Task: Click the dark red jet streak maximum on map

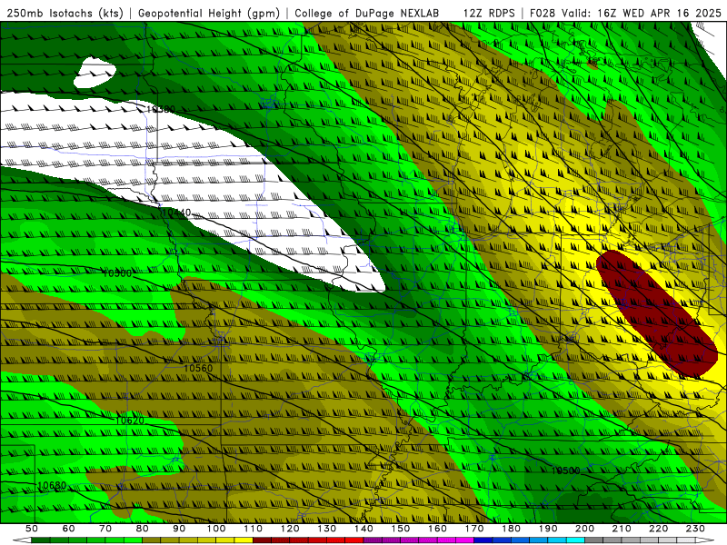Action: coord(656,312)
